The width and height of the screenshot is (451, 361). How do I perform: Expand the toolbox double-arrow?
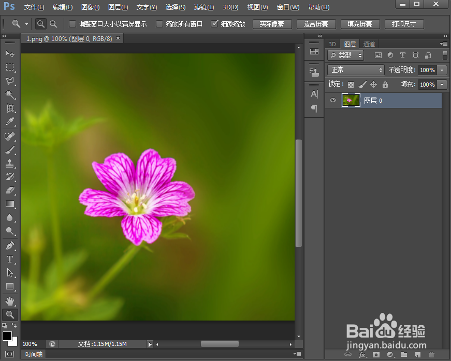pyautogui.click(x=4, y=36)
